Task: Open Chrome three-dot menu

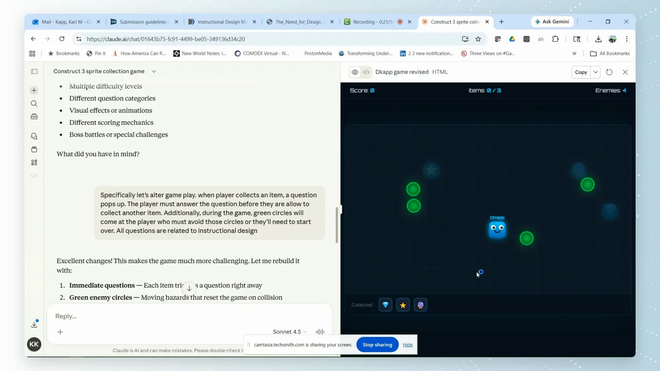Action: point(627,39)
